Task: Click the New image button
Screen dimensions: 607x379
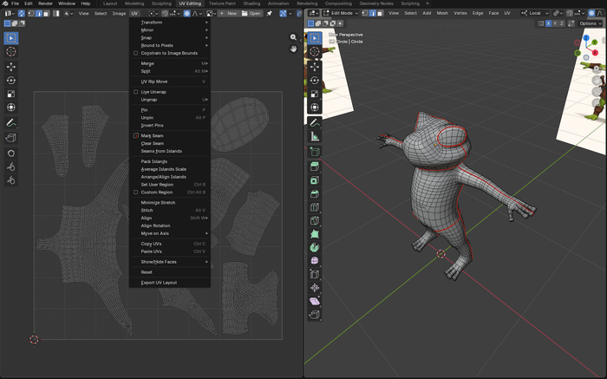Action: click(228, 14)
